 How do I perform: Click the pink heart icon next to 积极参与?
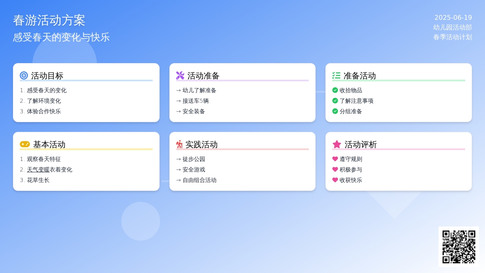pos(335,169)
